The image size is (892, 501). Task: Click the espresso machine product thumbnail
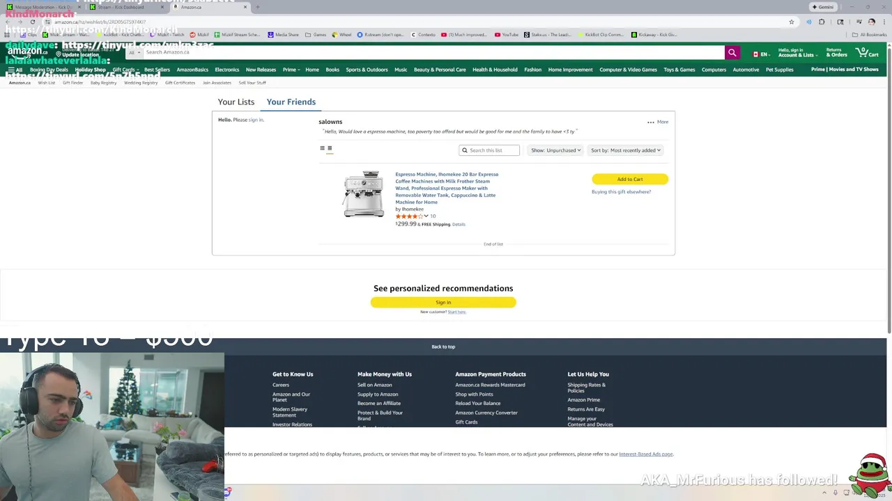click(363, 194)
